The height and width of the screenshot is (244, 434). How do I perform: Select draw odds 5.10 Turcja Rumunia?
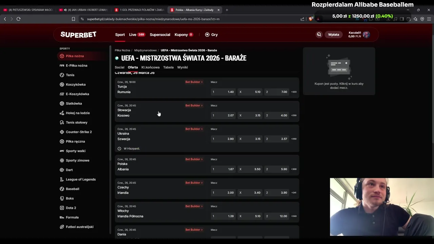tap(250, 92)
